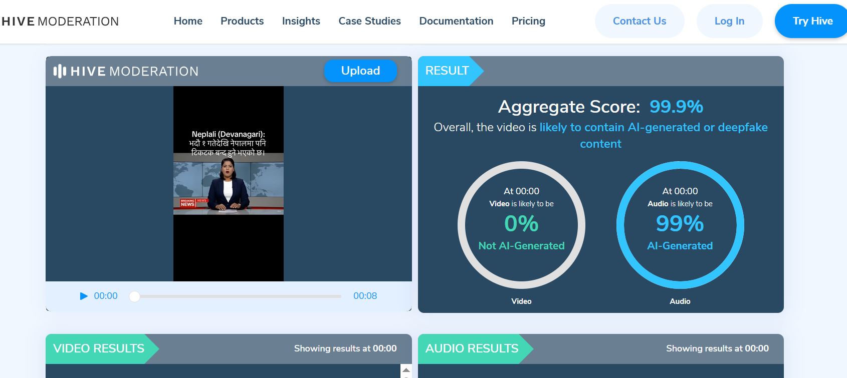847x378 pixels.
Task: Play the uploaded video
Action: 84,296
